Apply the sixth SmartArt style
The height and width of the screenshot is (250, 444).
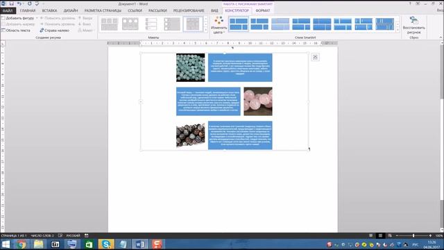point(343,24)
